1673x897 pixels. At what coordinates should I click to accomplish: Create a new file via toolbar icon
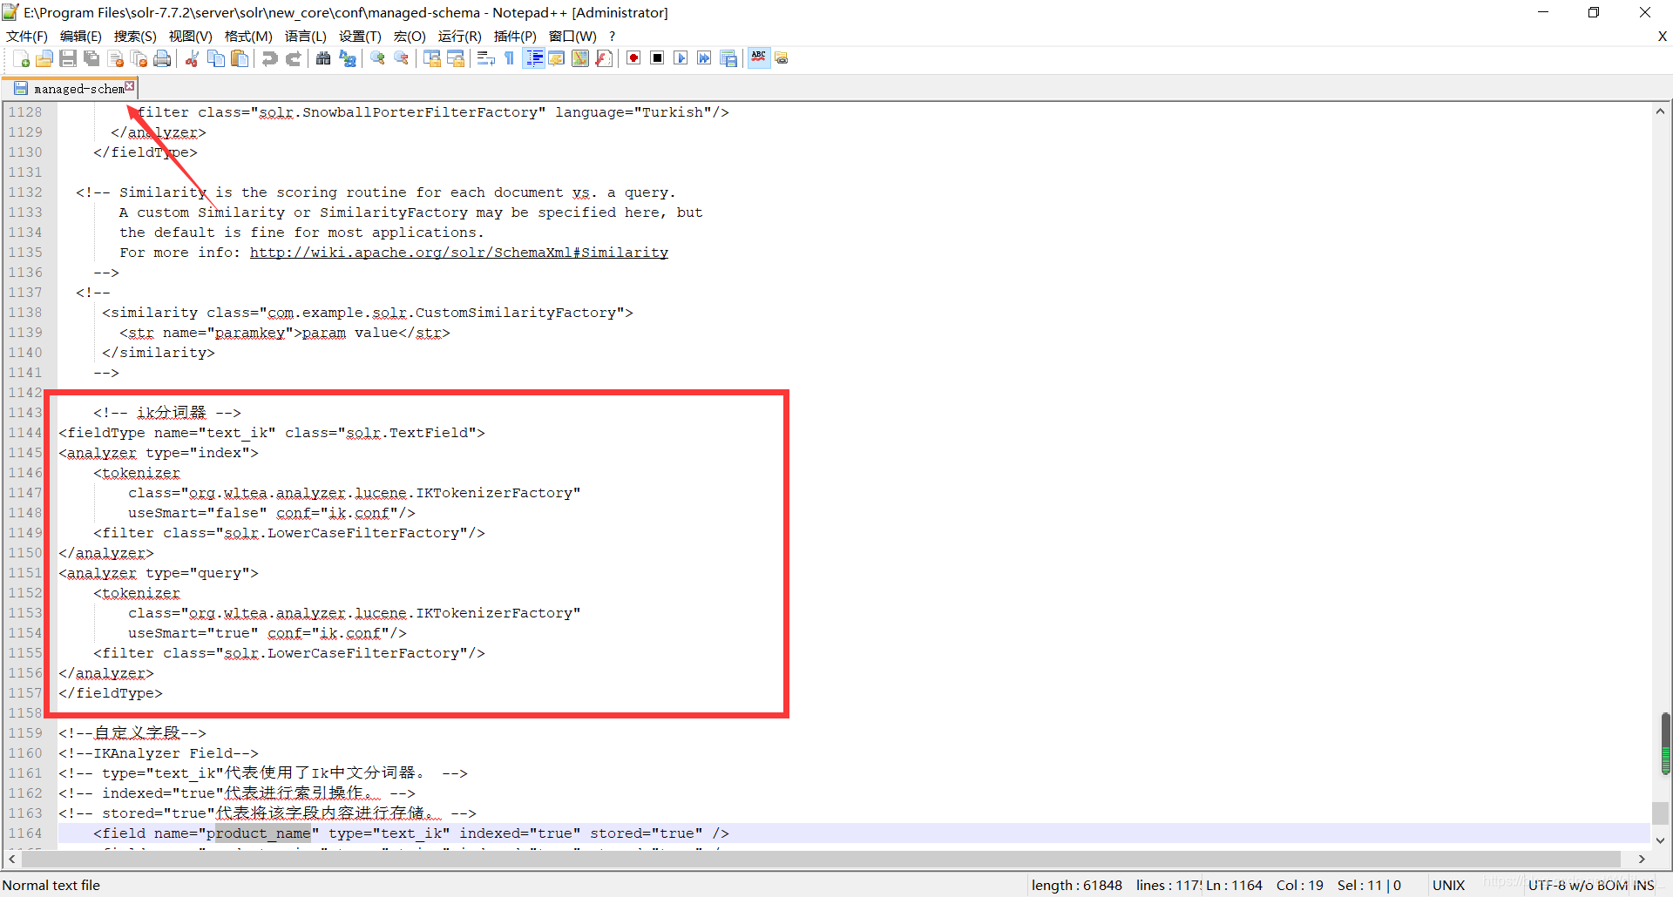coord(22,58)
